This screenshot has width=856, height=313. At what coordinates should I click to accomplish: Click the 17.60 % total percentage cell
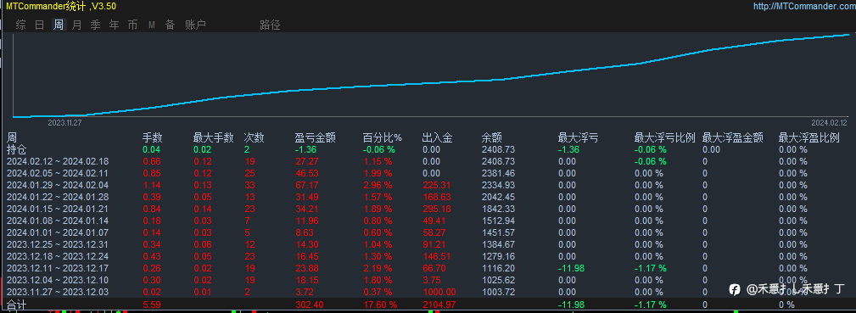(x=380, y=305)
